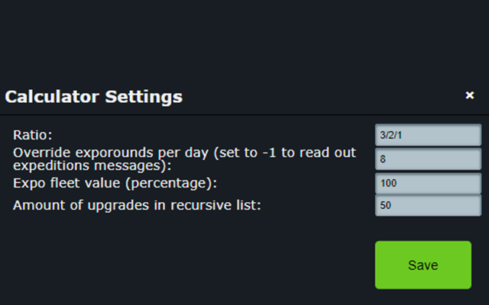Viewport: 489px width, 305px height.
Task: Place cursor in field showing 50
Action: [428, 205]
